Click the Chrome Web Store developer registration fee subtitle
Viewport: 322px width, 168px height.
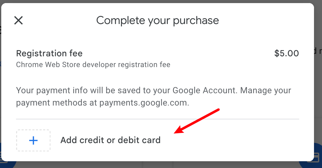(93, 65)
